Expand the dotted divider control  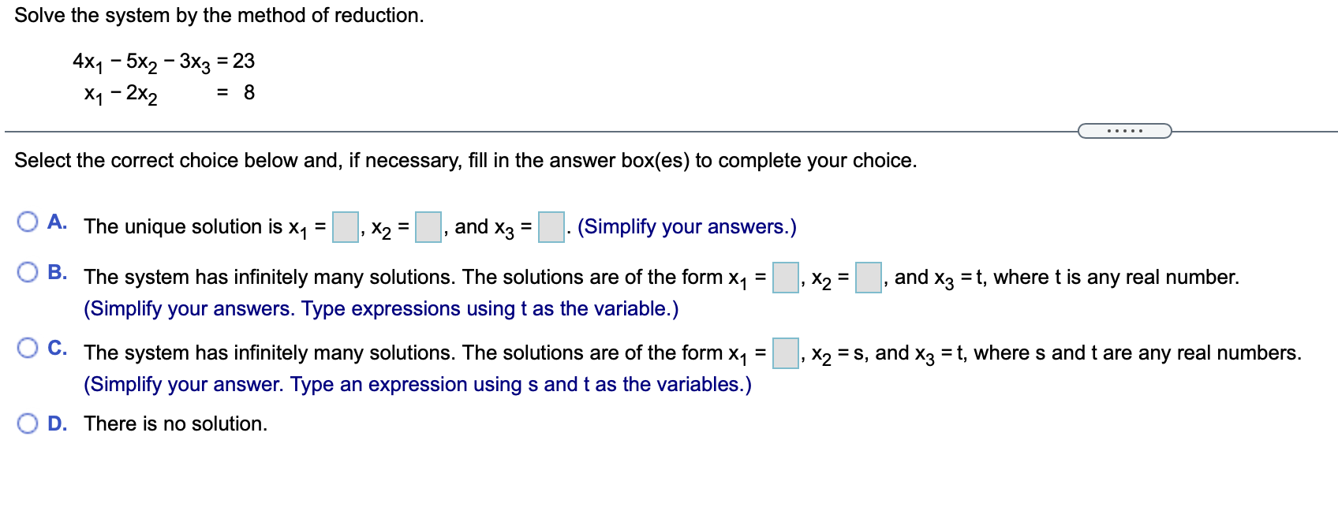(1123, 130)
